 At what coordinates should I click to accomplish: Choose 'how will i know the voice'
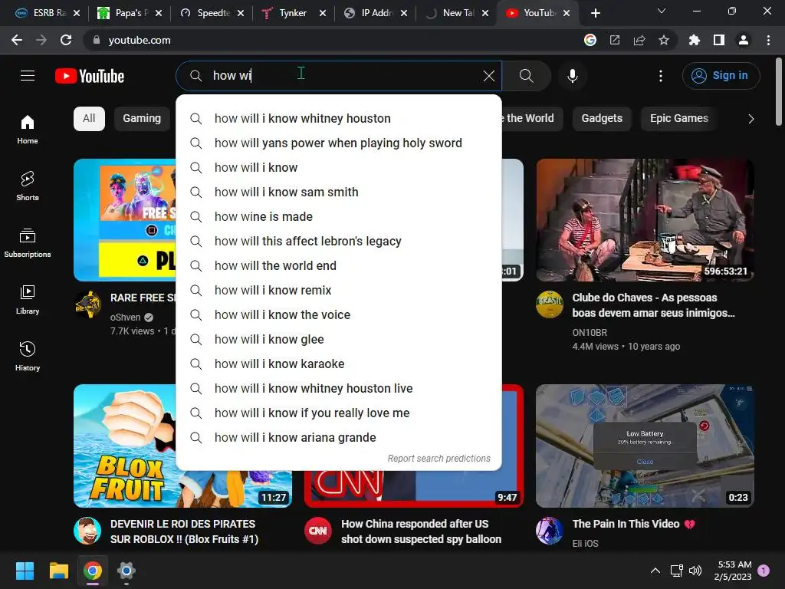pos(339,314)
